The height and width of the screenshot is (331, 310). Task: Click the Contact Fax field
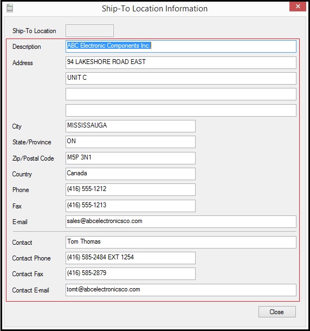[x=131, y=274]
